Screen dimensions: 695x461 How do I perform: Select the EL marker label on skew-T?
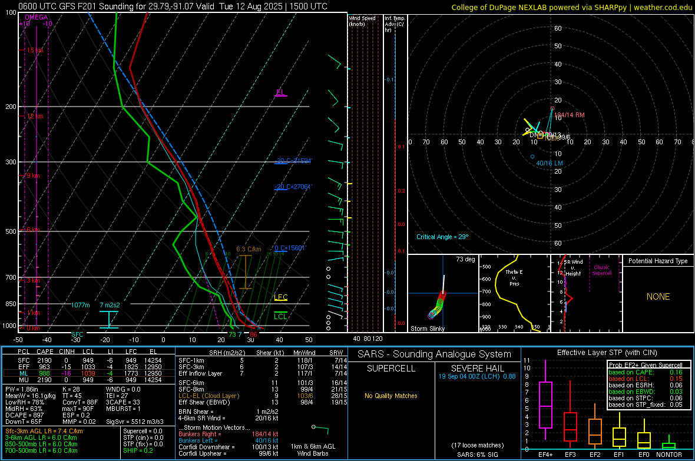pyautogui.click(x=280, y=92)
